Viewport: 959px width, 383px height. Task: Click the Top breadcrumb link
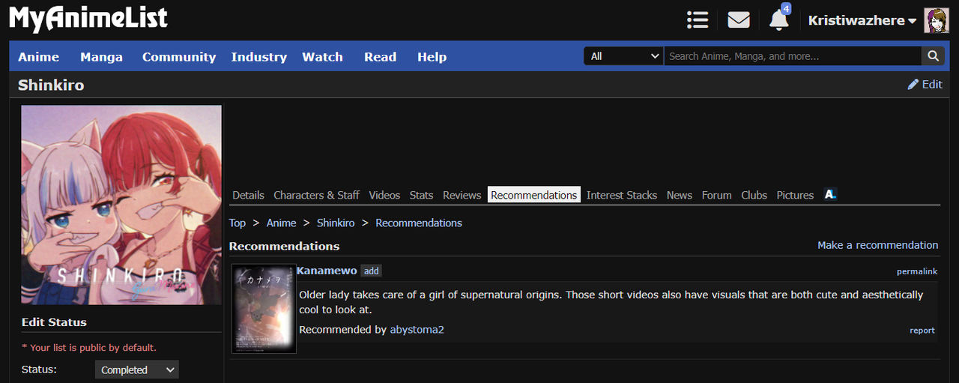pos(238,223)
